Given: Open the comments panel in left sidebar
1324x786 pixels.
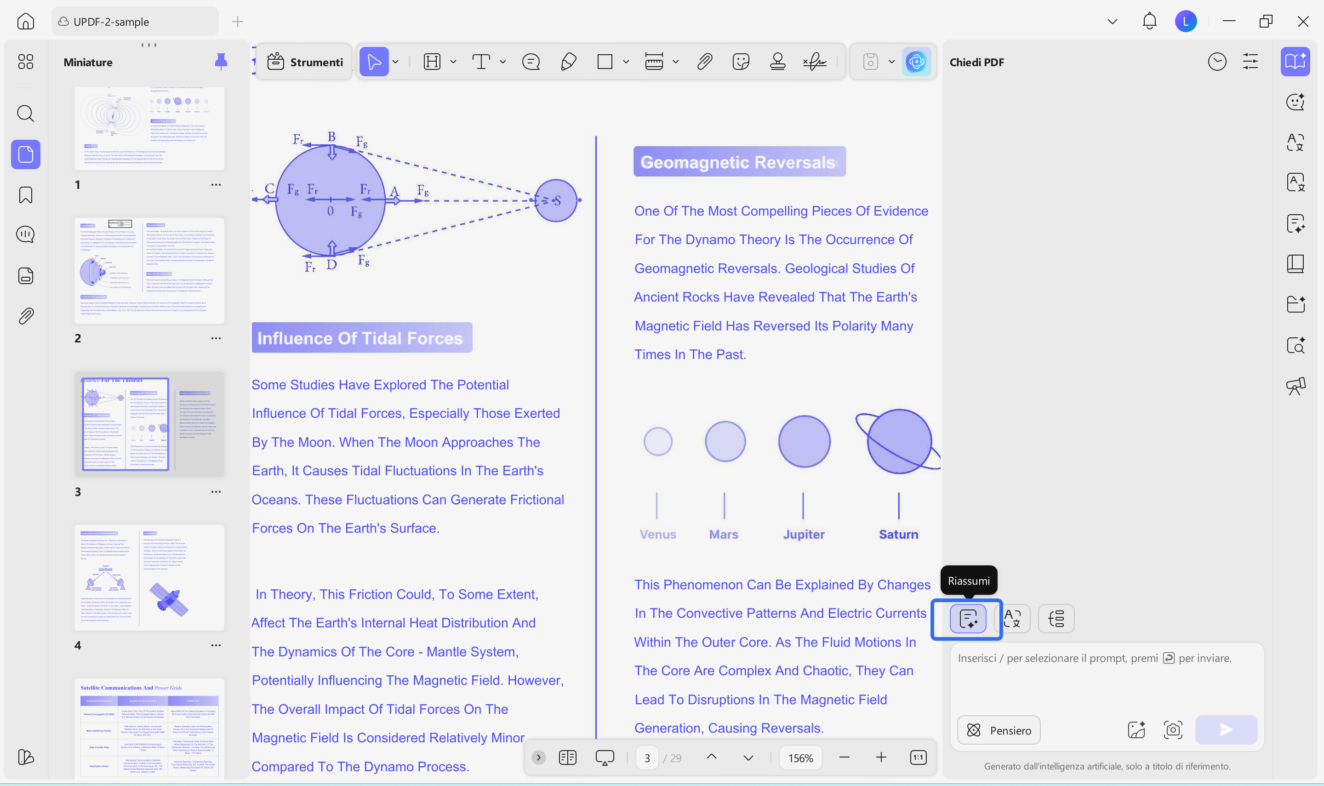Looking at the screenshot, I should coord(25,234).
